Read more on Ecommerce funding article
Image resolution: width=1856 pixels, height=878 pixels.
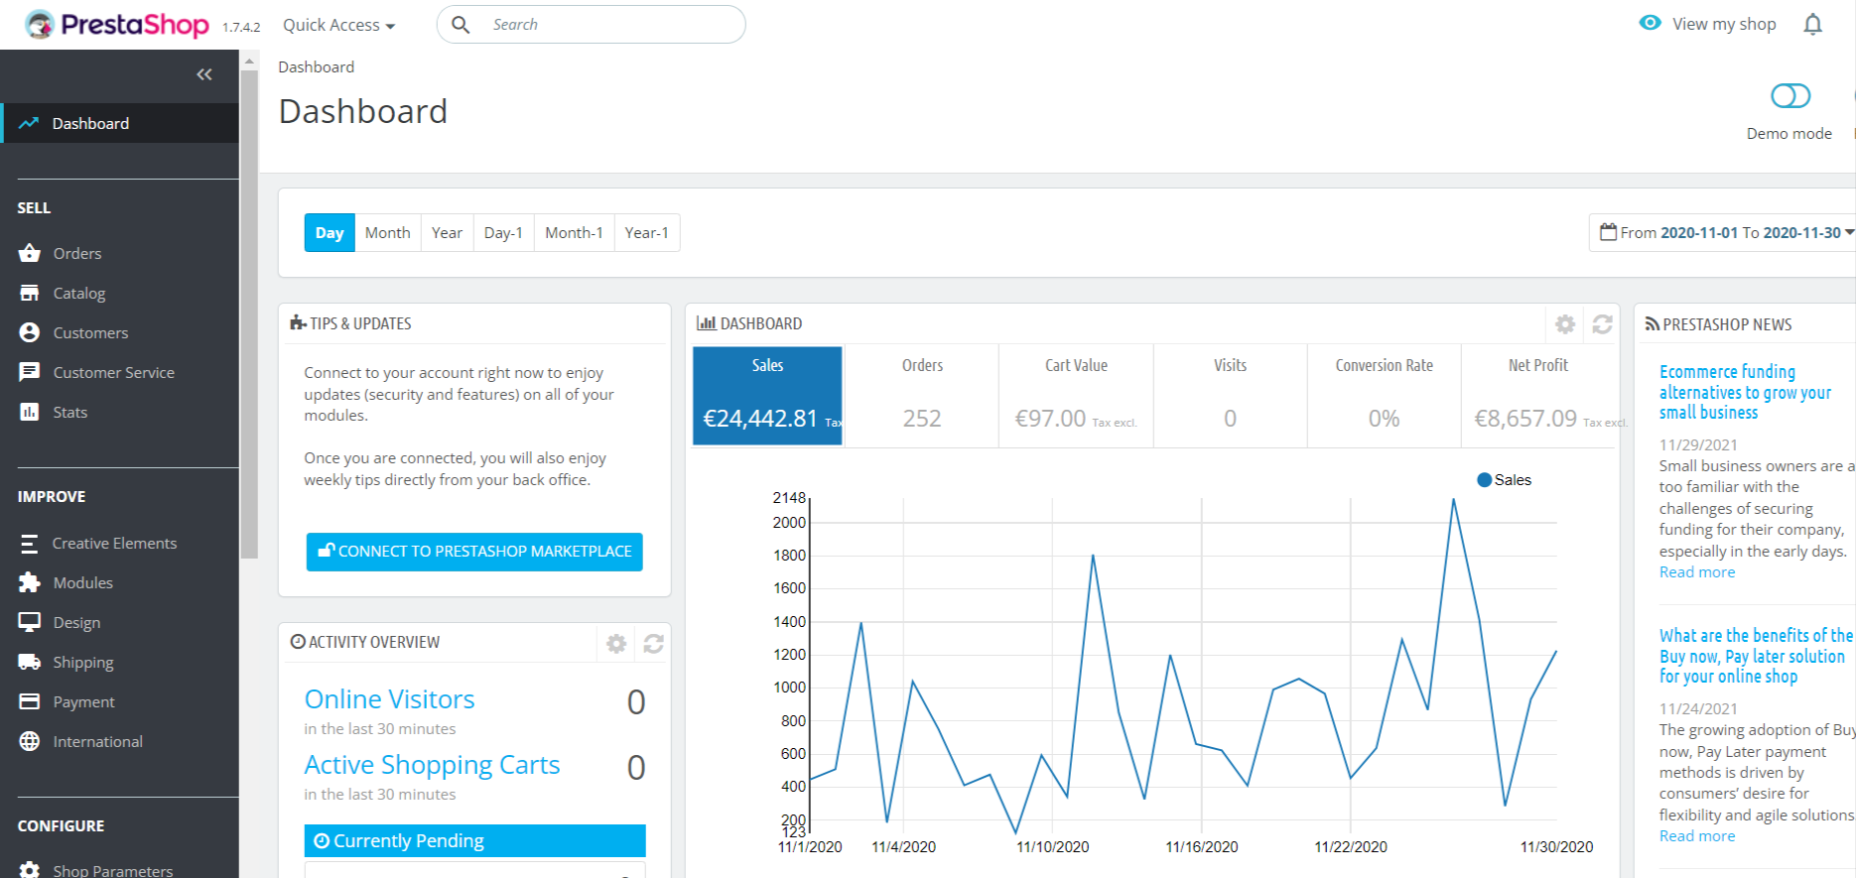tap(1697, 572)
